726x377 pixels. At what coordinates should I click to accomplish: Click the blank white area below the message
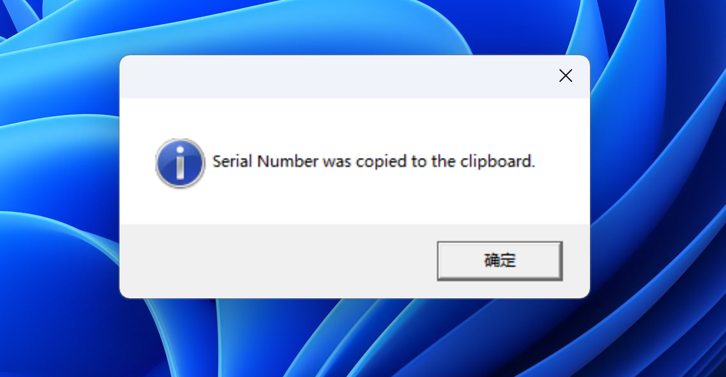pos(355,201)
